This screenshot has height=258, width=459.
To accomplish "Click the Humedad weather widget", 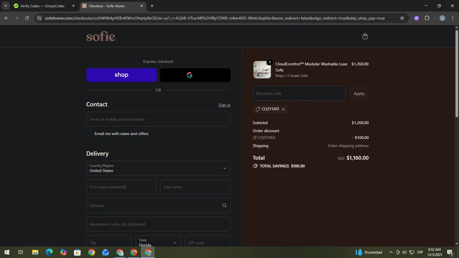I will [369, 252].
